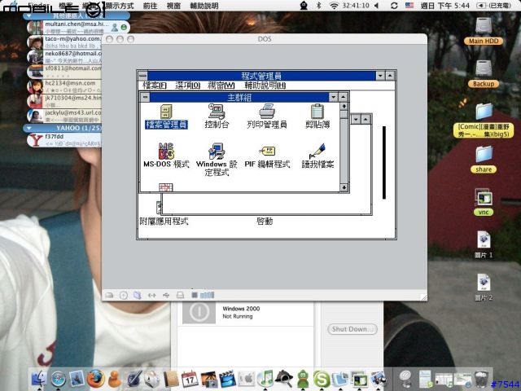Open the PIF 編輯程式 icon

(267, 156)
